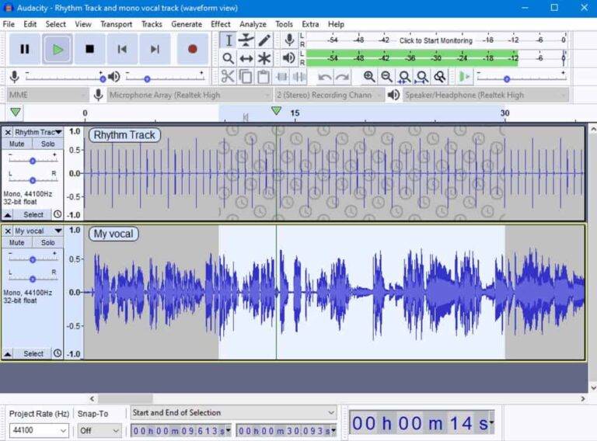Image resolution: width=597 pixels, height=441 pixels.
Task: Select the Zoom magnifier tool
Action: coord(229,58)
